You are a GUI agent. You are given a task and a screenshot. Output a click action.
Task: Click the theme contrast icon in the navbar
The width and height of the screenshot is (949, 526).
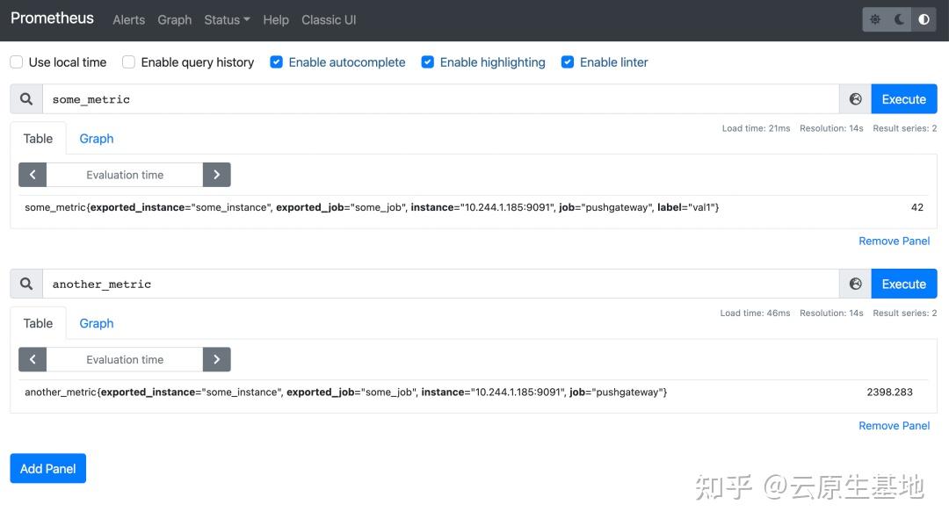point(924,18)
